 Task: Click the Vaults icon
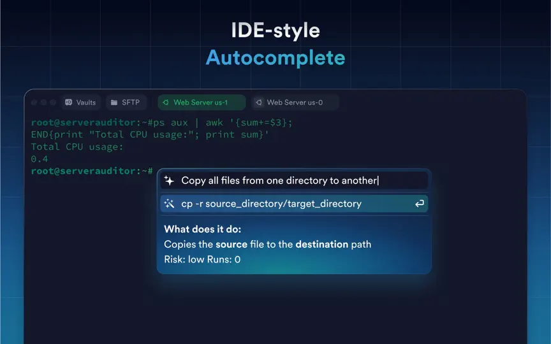(68, 102)
